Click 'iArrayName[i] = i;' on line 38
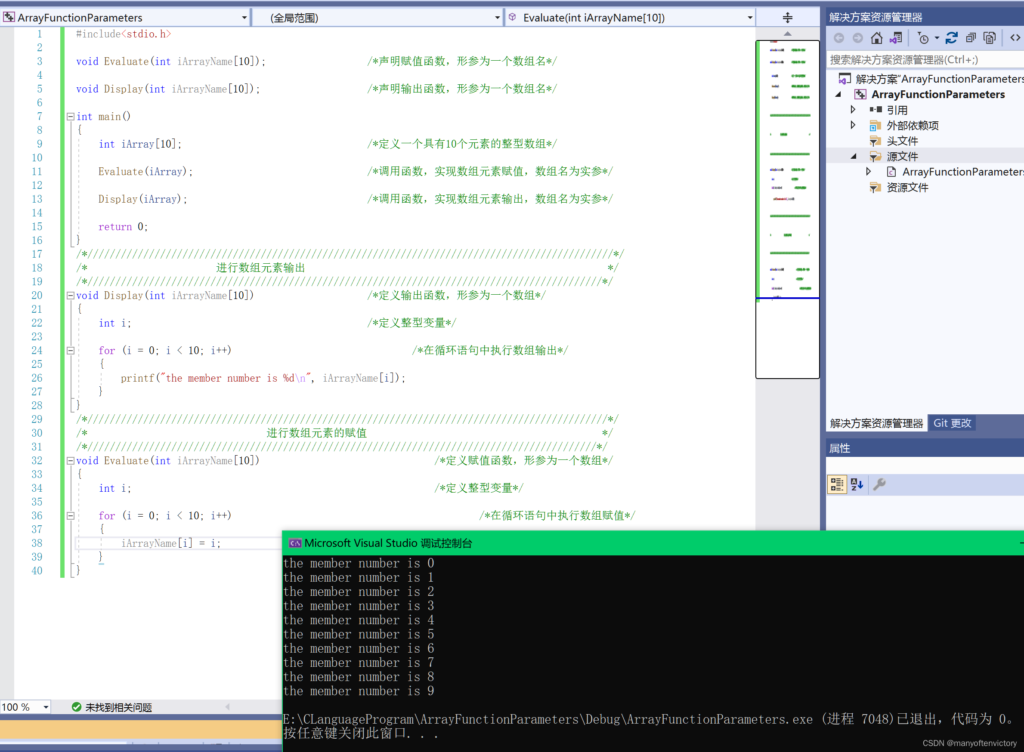This screenshot has height=752, width=1024. pos(171,543)
